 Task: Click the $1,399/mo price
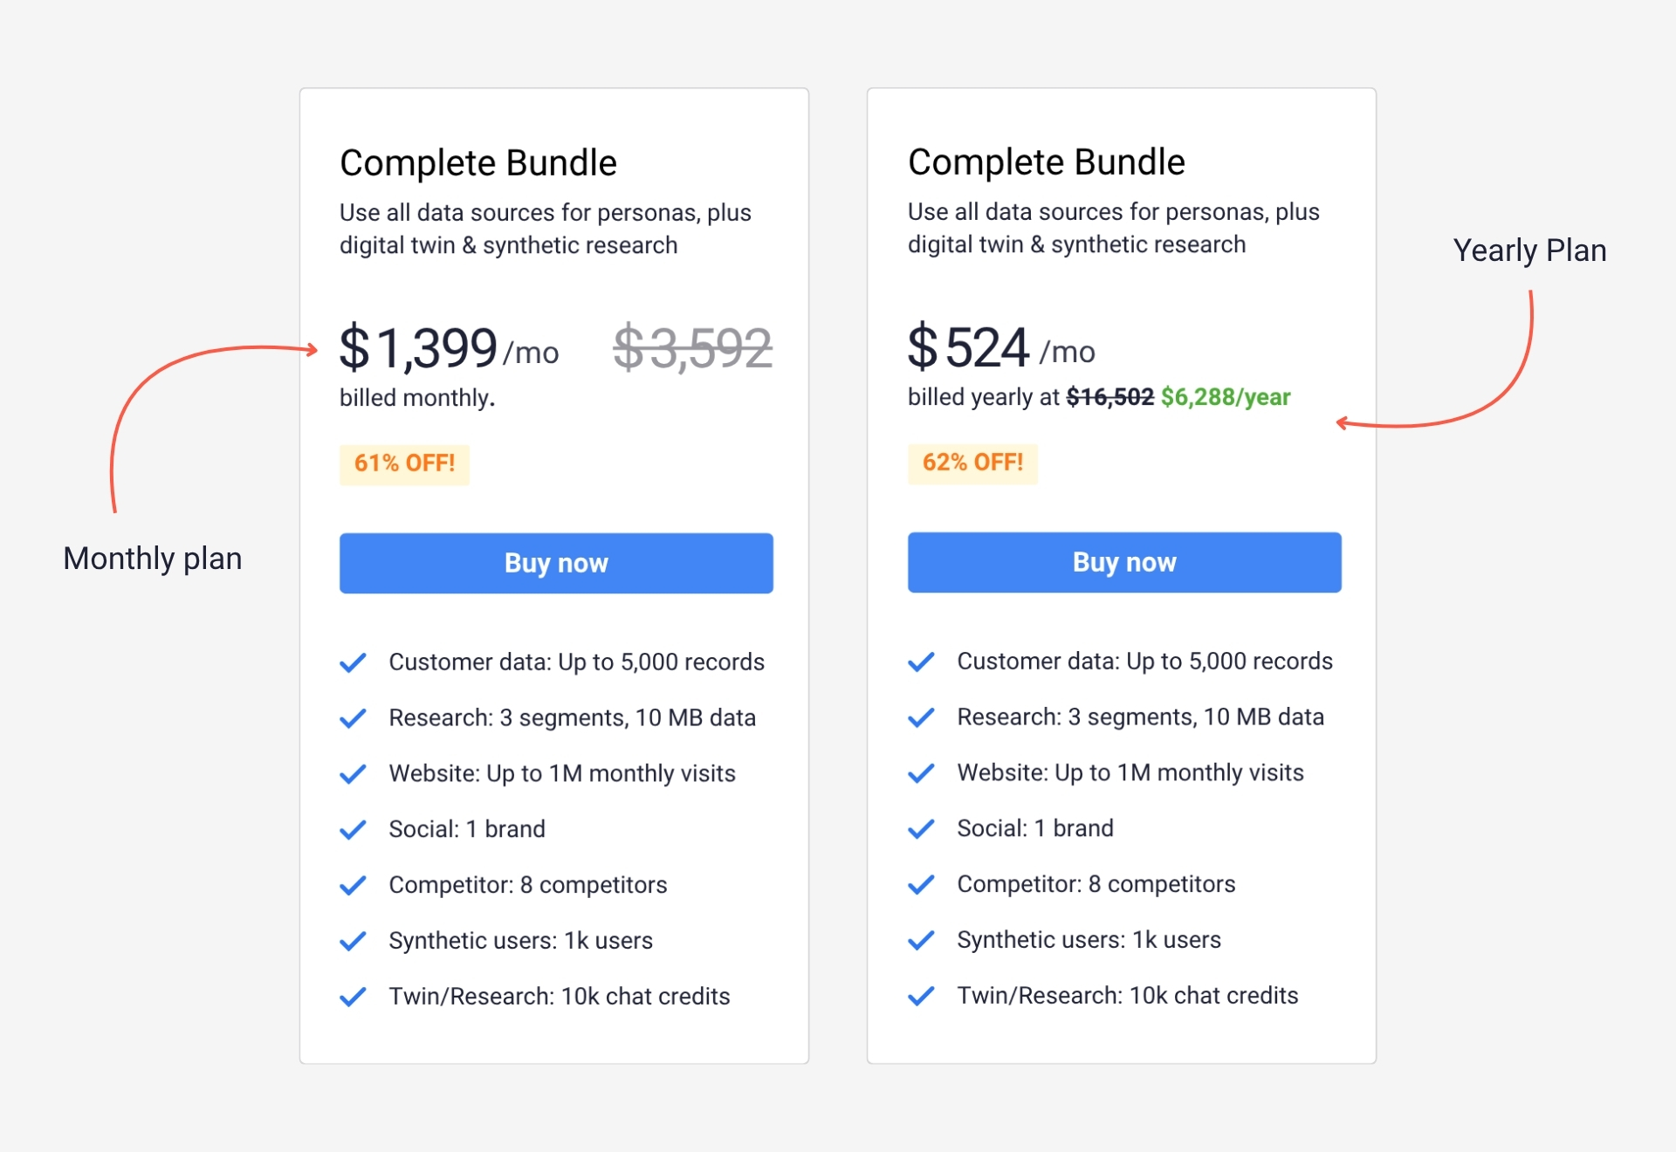pos(448,348)
